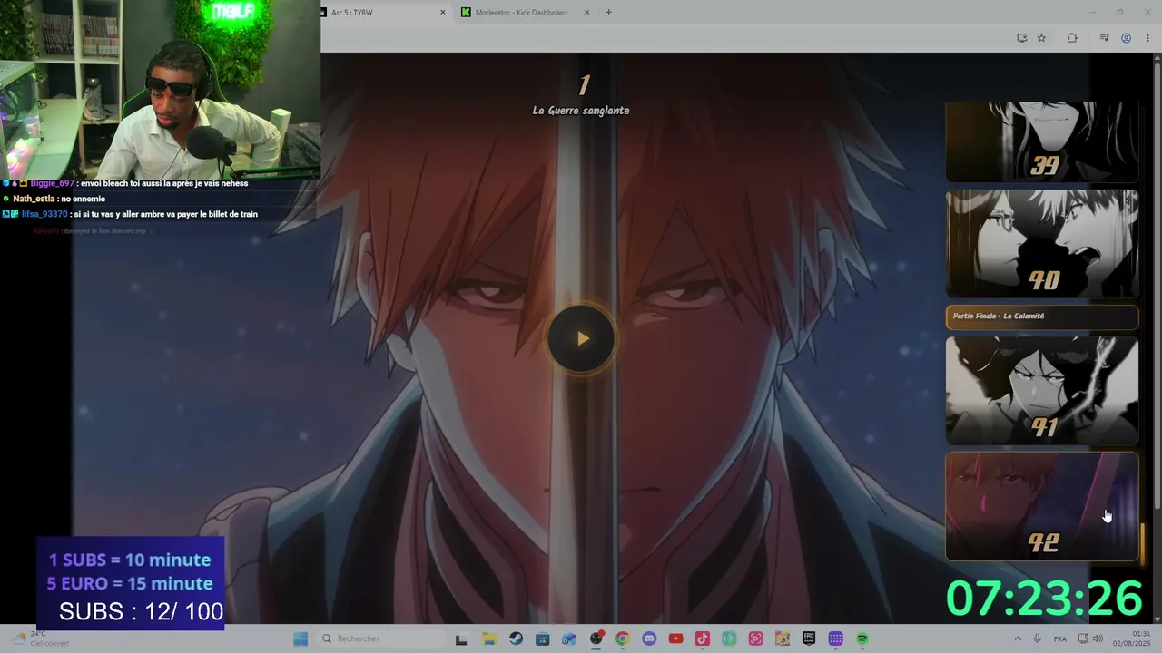This screenshot has height=653, width=1162.
Task: Click Nath_estla username in chat overlay
Action: [33, 199]
